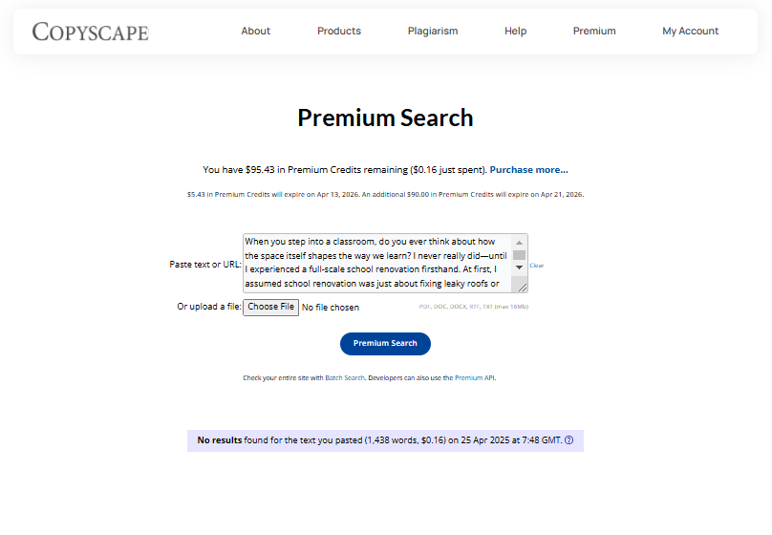Click the textarea scroll down arrow
Screen dimensions: 772x535
tap(519, 267)
